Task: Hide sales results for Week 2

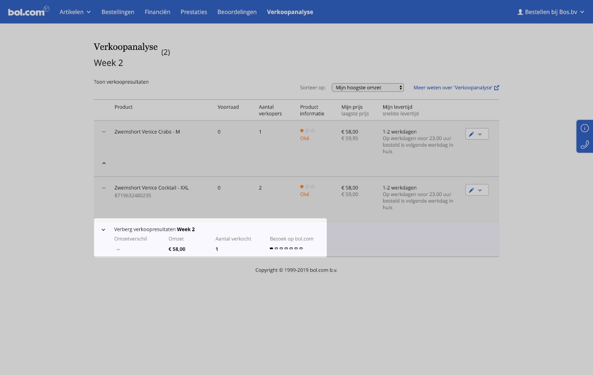Action: point(103,230)
